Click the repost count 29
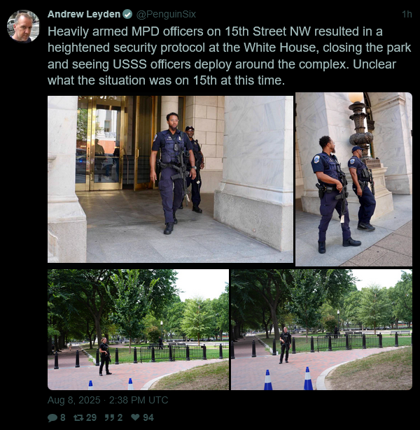Image resolution: width=420 pixels, height=430 pixels. coord(92,417)
